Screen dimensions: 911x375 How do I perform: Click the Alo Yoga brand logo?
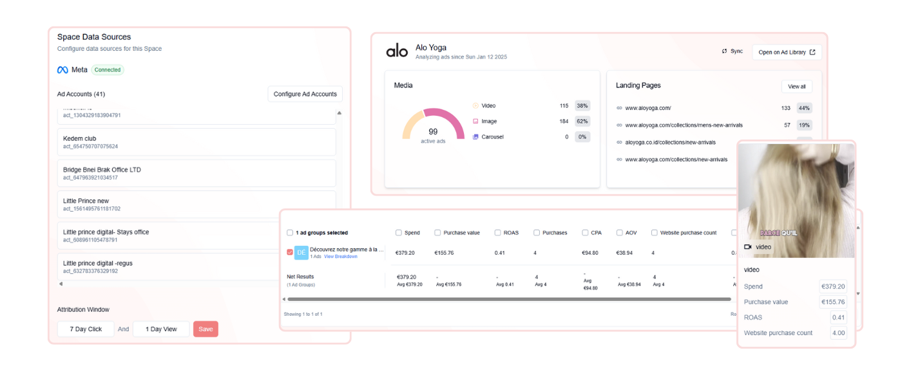(397, 51)
